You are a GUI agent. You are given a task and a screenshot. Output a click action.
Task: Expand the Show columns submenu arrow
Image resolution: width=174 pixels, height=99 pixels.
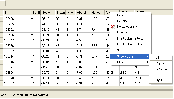[147, 56]
